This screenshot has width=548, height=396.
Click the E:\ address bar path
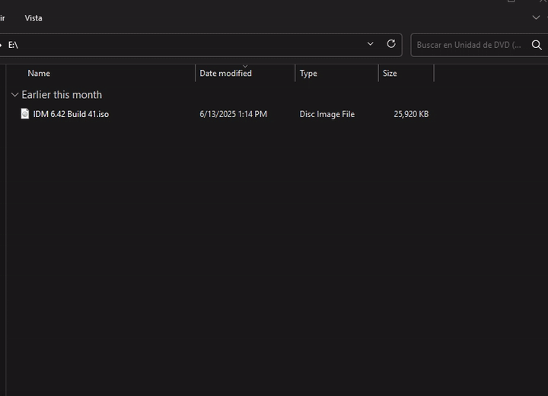click(13, 45)
